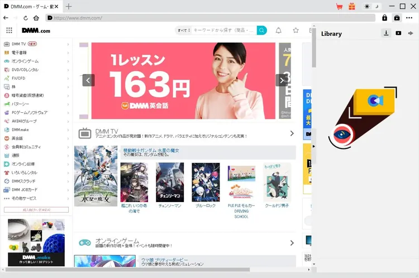The width and height of the screenshot is (419, 278).
Task: Reload the page with refresh button
Action: [x=26, y=18]
